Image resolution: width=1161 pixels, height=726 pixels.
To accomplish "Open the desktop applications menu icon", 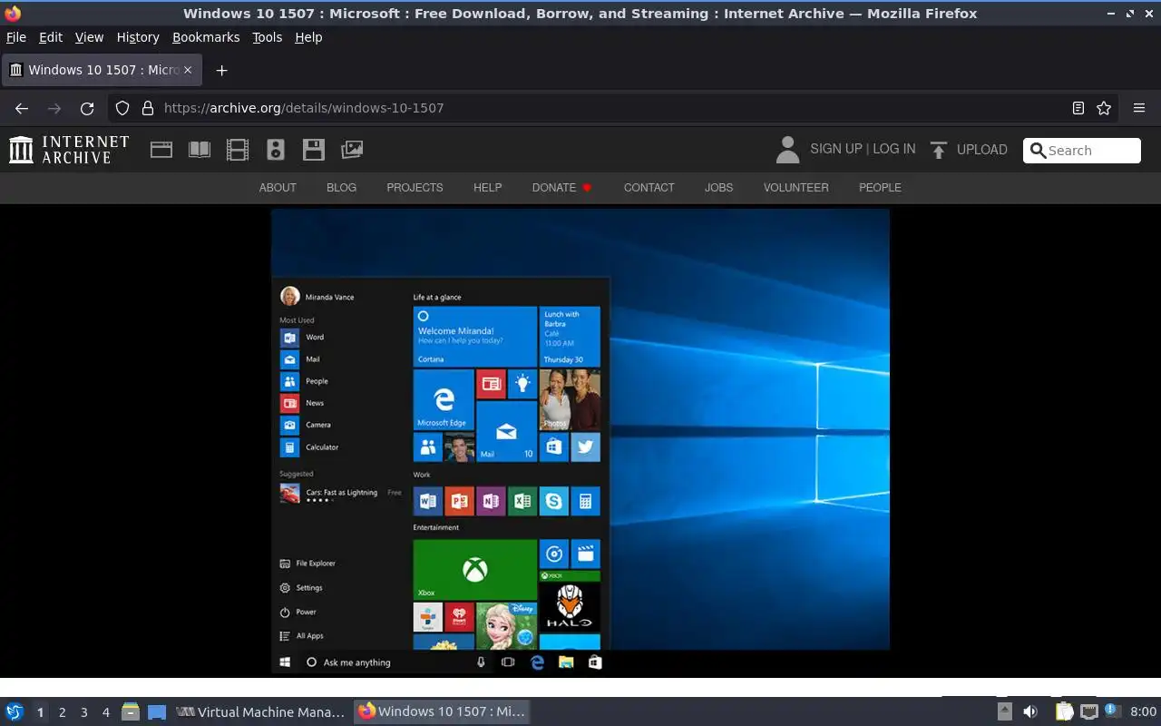I will coord(15,711).
